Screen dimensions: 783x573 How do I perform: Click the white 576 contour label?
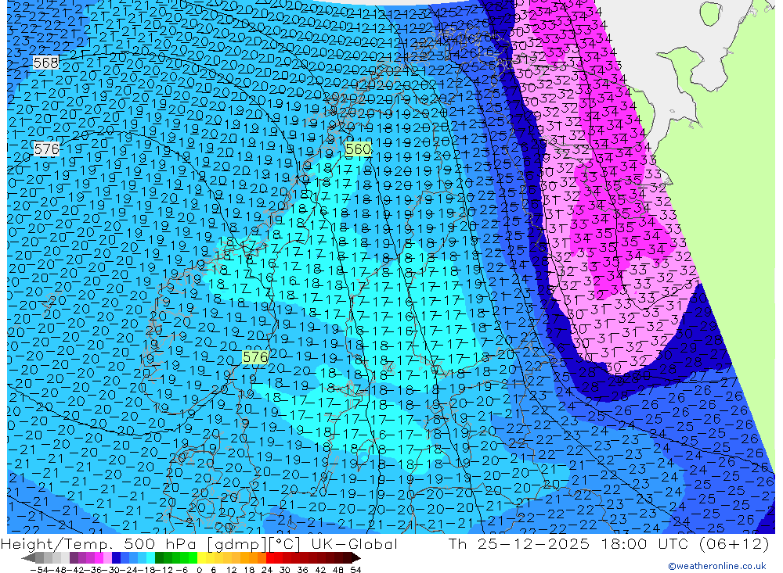[x=46, y=149]
